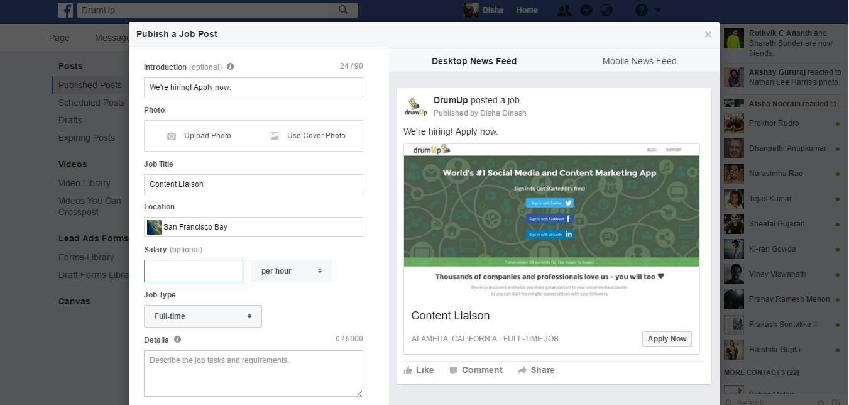Viewport: 849px width, 405px height.
Task: Open chat with Harshita Gupta
Action: [782, 350]
